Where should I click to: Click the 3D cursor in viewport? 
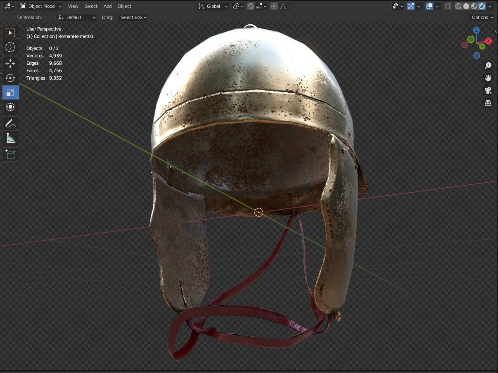(x=258, y=212)
